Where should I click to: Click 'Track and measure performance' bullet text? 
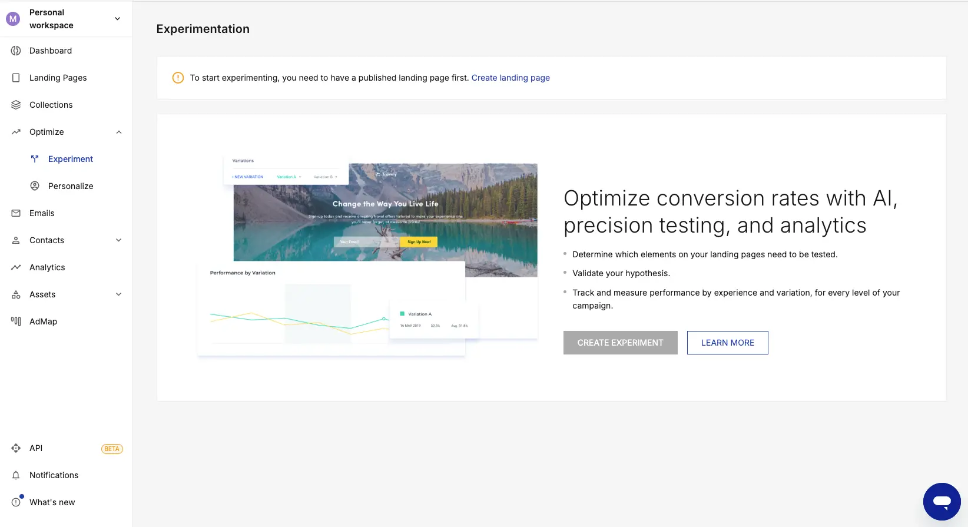coord(736,299)
